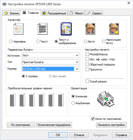Expand the Источник dropdown

(x=50, y=55)
